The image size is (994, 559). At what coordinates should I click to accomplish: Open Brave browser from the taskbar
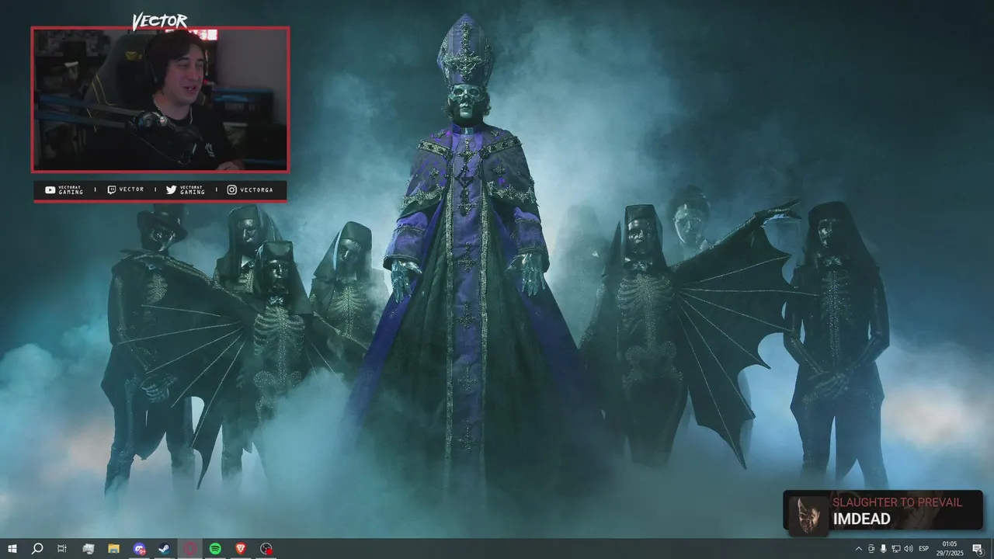pos(240,549)
